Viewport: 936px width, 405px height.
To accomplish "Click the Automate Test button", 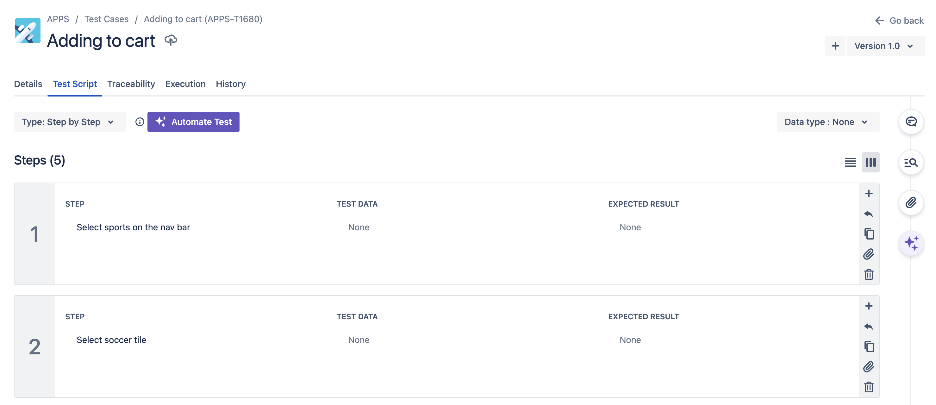I will (193, 122).
